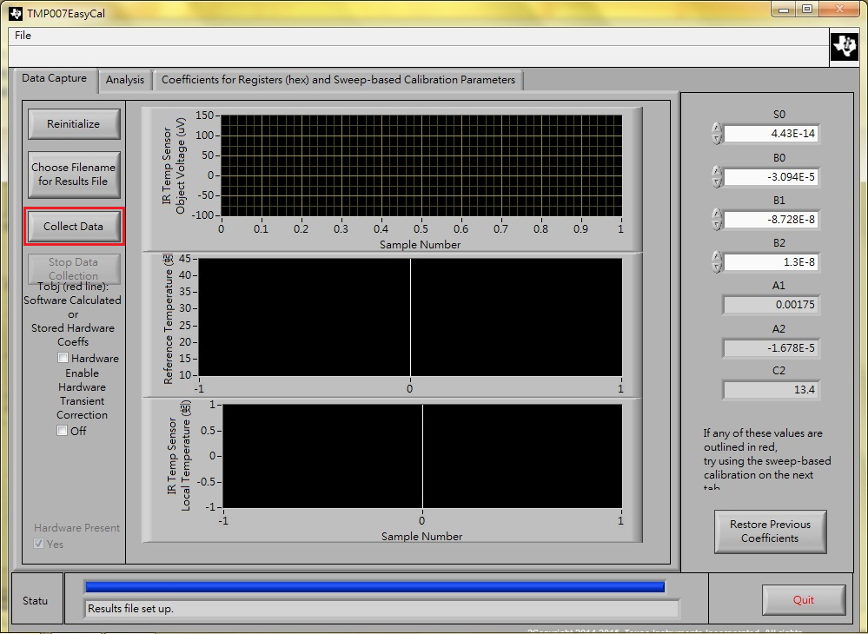The width and height of the screenshot is (868, 634).
Task: Click the C2 value 13.4
Action: click(772, 390)
